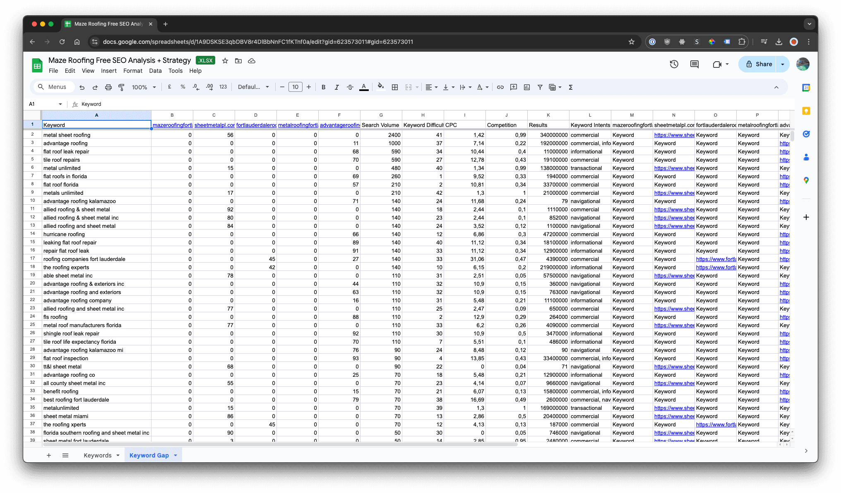841x493 pixels.
Task: Open the Data menu
Action: coord(155,71)
